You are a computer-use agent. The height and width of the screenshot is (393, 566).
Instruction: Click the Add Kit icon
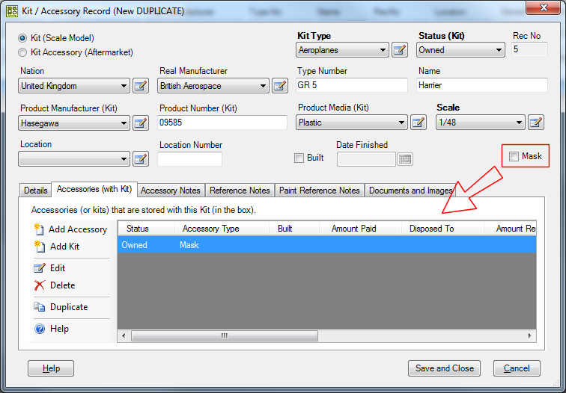tap(39, 247)
